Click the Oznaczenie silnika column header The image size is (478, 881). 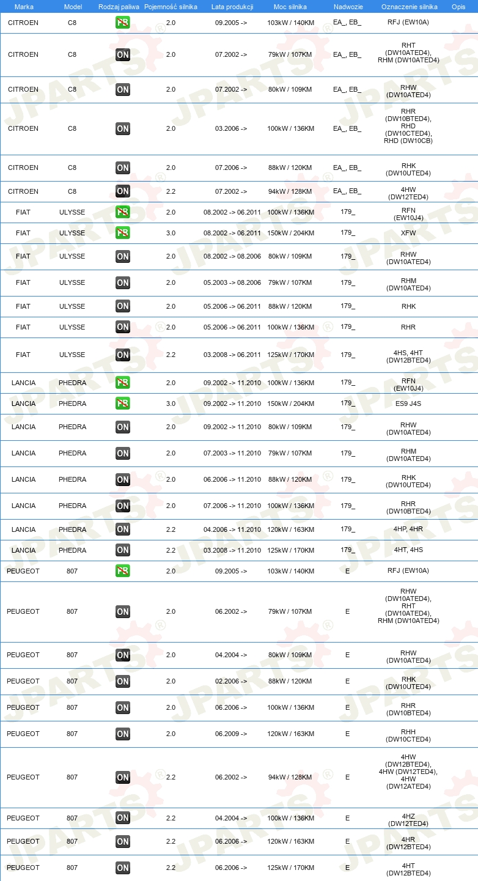tap(410, 7)
